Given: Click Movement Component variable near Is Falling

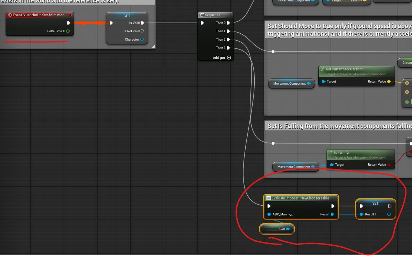Looking at the screenshot, I should tap(296, 167).
